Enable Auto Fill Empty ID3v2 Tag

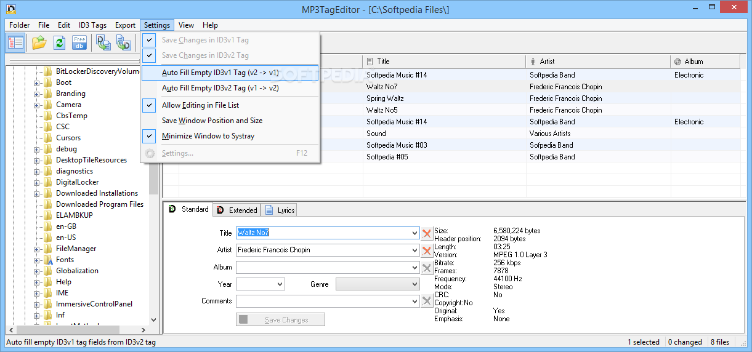pos(230,88)
